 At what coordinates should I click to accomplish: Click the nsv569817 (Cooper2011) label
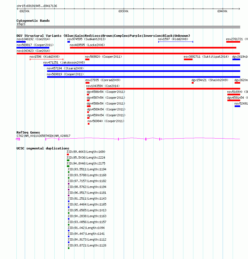point(35,45)
